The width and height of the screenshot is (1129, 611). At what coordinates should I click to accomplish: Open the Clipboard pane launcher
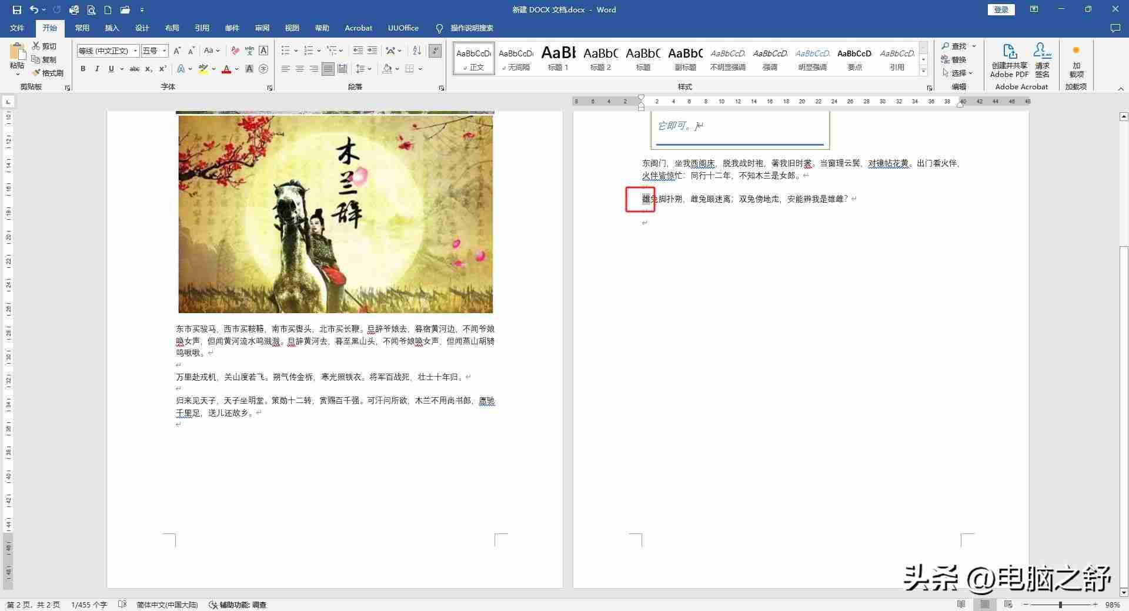click(x=68, y=88)
